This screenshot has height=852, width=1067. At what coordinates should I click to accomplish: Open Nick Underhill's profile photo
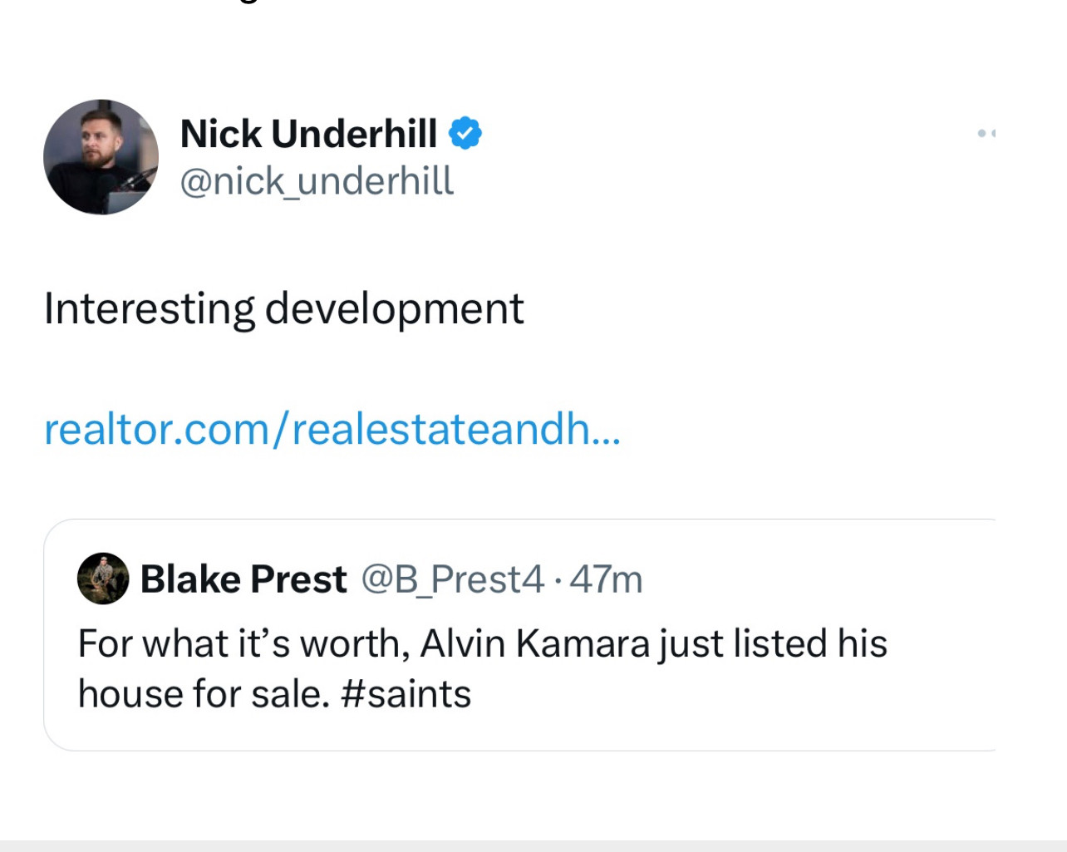101,157
